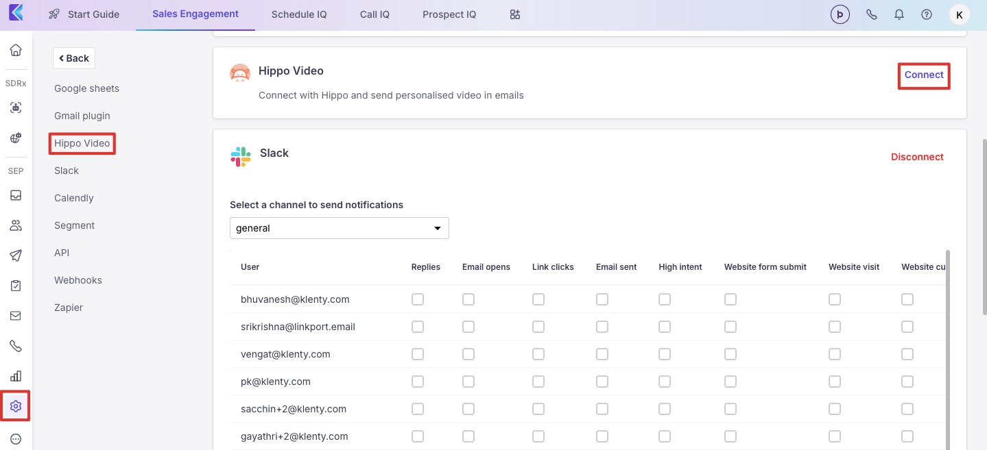The width and height of the screenshot is (987, 450).
Task: Click Connect for Hippo Video
Action: pyautogui.click(x=924, y=75)
